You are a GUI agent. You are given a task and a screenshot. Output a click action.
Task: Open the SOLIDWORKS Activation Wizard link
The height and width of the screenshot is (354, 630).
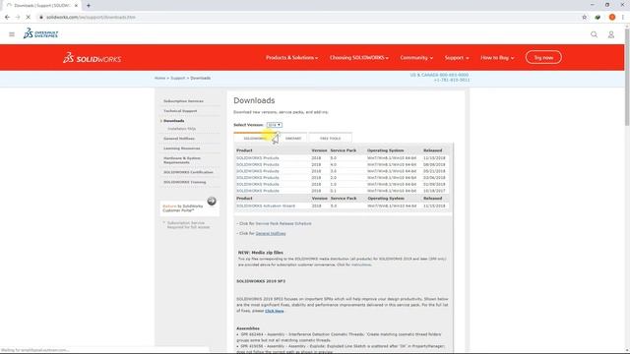[x=266, y=206]
